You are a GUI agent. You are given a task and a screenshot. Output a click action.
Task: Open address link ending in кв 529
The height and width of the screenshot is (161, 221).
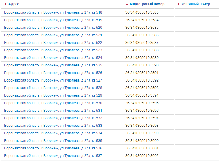pyautogui.click(x=53, y=95)
